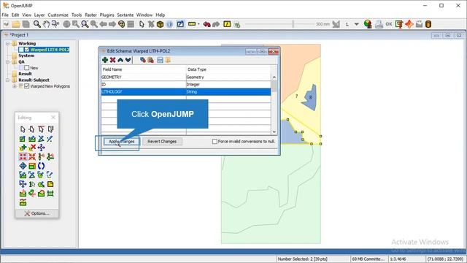Image resolution: width=467 pixels, height=263 pixels.
Task: Click the Integer data type cell
Action: click(228, 85)
